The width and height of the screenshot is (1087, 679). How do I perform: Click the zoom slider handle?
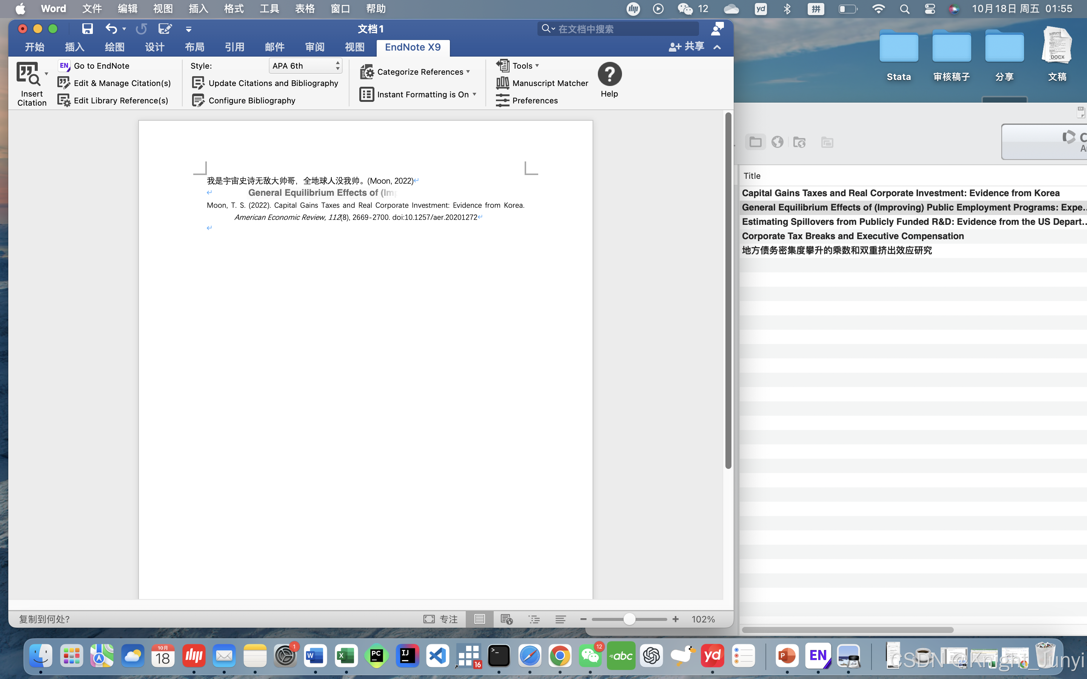tap(629, 619)
